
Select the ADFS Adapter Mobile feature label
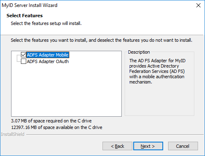pos(48,55)
